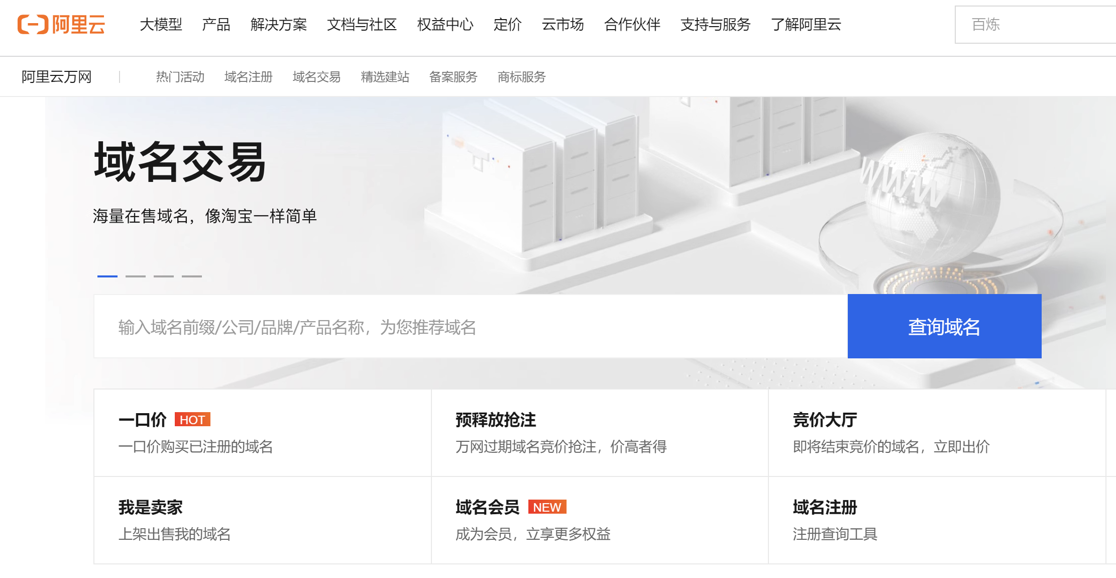Select the second banner carousel indicator

(136, 276)
